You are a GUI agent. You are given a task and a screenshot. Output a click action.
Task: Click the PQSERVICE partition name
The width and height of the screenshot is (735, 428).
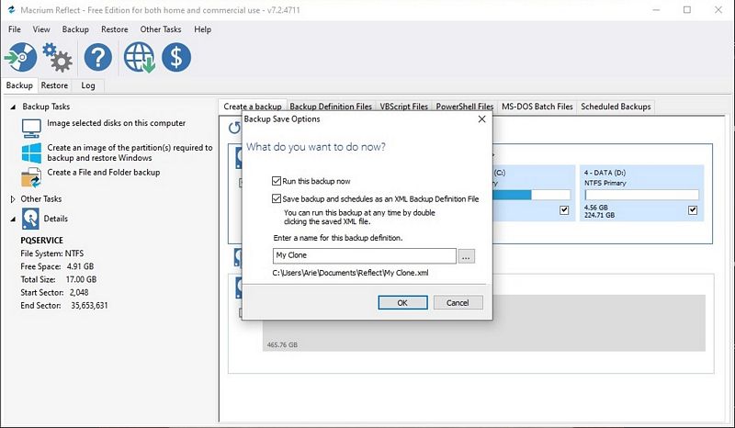point(41,241)
